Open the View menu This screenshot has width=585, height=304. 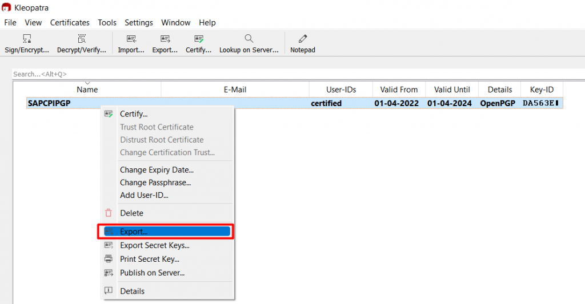(x=33, y=23)
